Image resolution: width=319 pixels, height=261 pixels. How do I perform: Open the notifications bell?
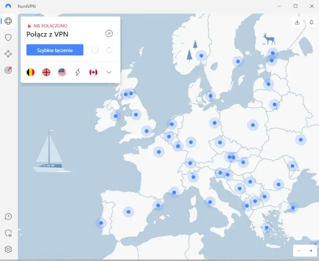point(311,22)
